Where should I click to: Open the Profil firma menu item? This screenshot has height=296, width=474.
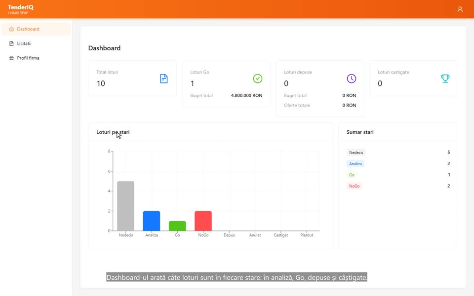click(x=36, y=58)
